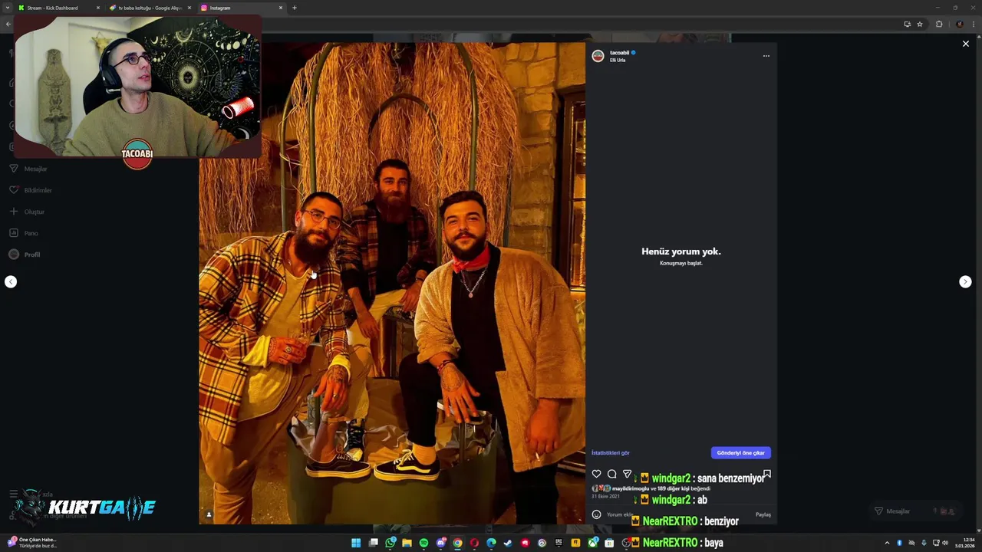This screenshot has height=552, width=982.
Task: Open the Windows Start menu
Action: [x=356, y=543]
